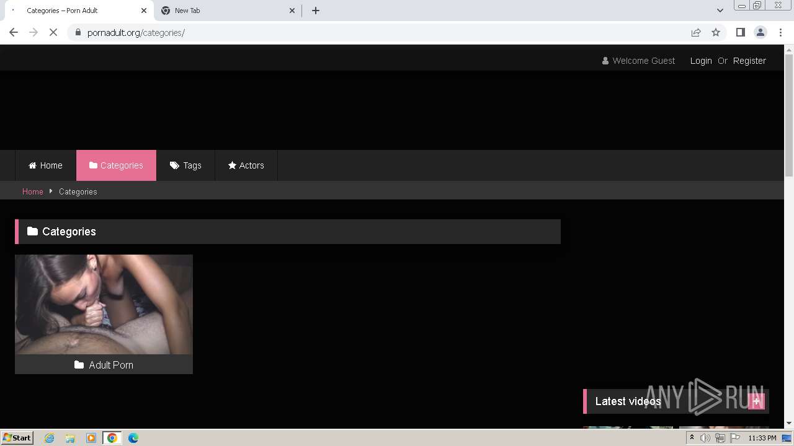Click the Register link
This screenshot has height=446, width=794.
749,61
